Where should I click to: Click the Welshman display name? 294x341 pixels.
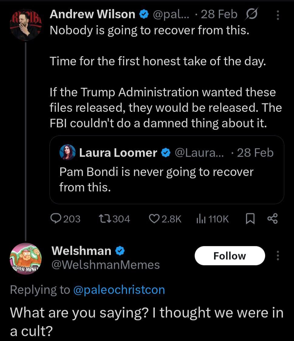81,251
